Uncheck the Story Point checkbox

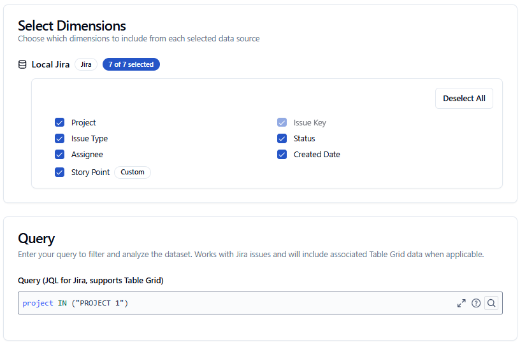[x=60, y=172]
